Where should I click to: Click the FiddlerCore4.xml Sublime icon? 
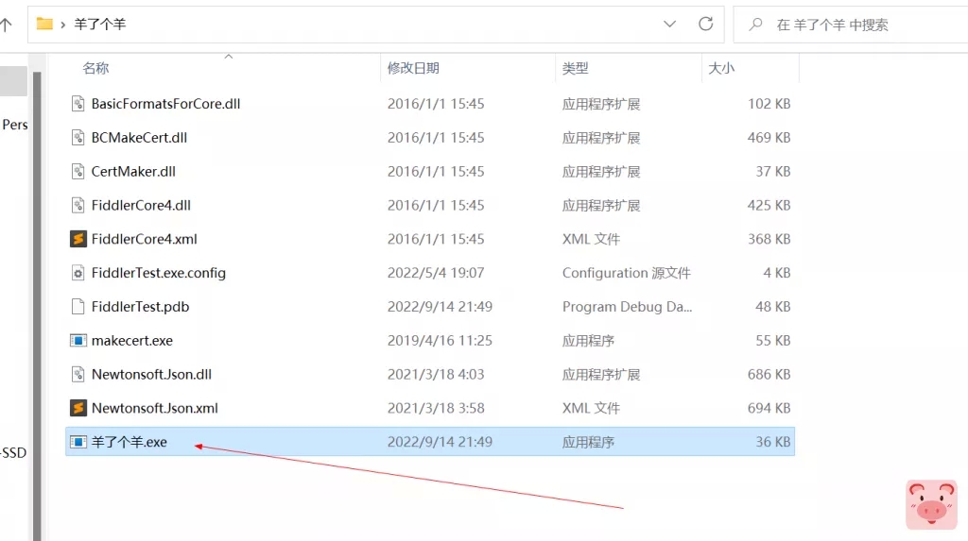pyautogui.click(x=78, y=239)
